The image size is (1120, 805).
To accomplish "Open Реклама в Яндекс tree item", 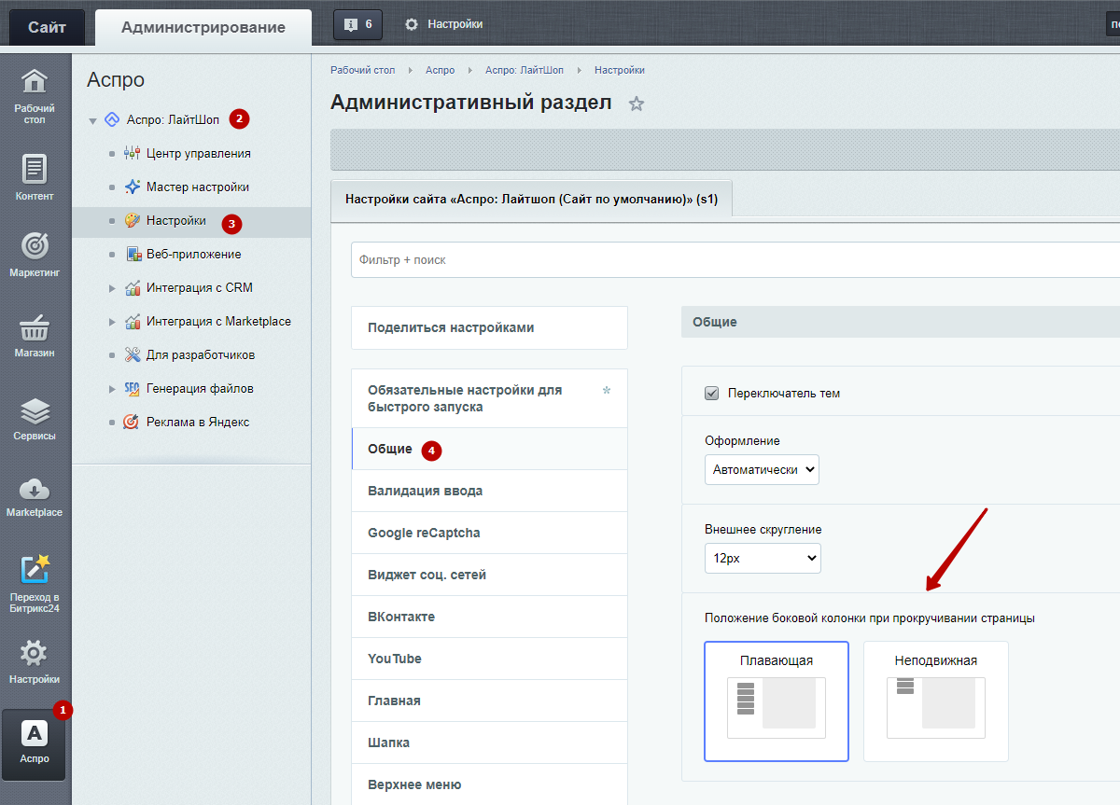I will (x=198, y=422).
